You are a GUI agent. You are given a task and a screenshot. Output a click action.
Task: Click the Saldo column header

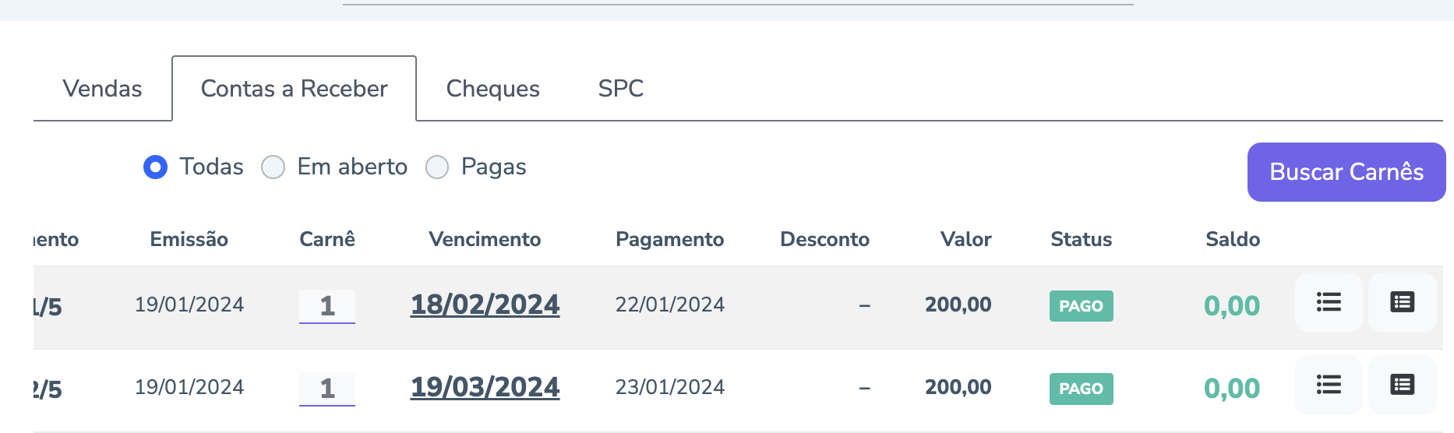(1232, 239)
